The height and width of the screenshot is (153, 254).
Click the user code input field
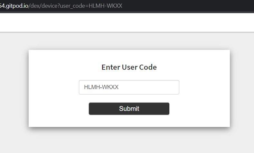coord(129,87)
